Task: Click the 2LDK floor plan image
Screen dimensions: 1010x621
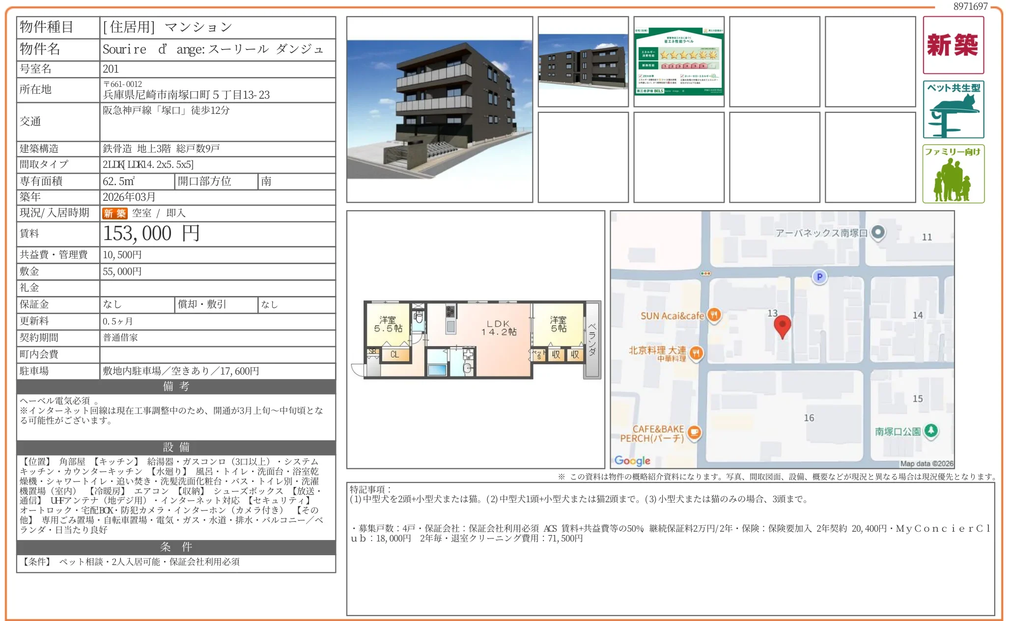Action: coord(476,340)
